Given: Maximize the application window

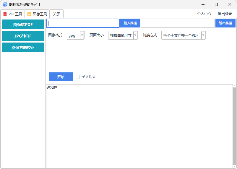Looking at the screenshot, I should point(216,4).
